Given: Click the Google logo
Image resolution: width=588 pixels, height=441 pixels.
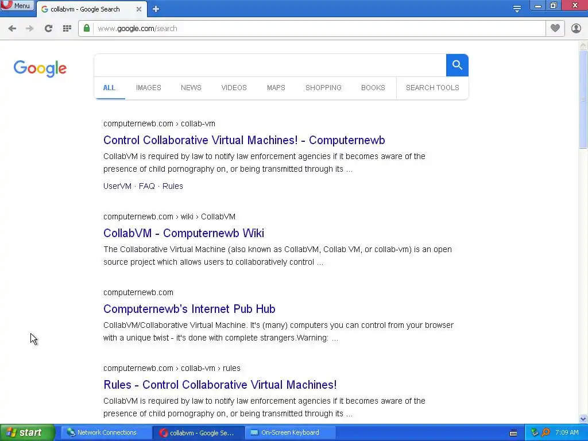Looking at the screenshot, I should [40, 68].
